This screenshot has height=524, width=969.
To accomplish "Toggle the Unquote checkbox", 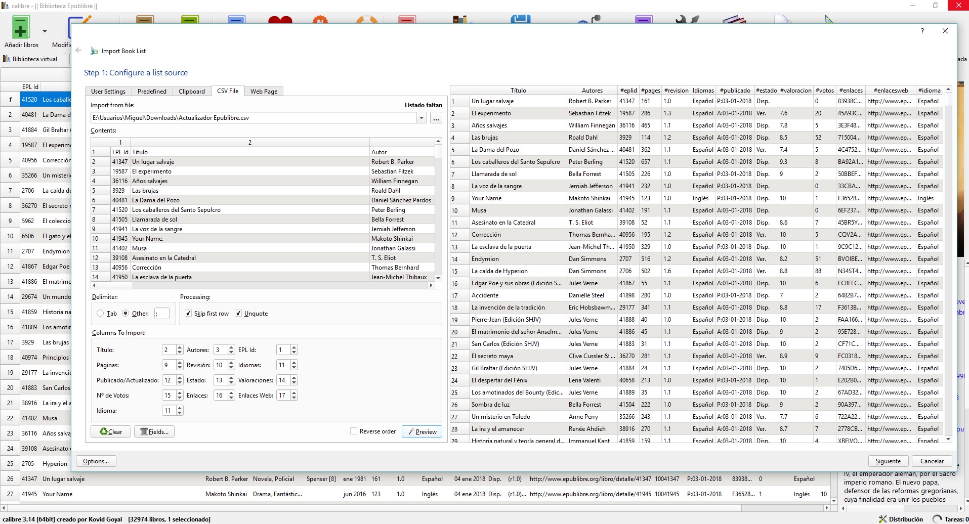I will (238, 314).
